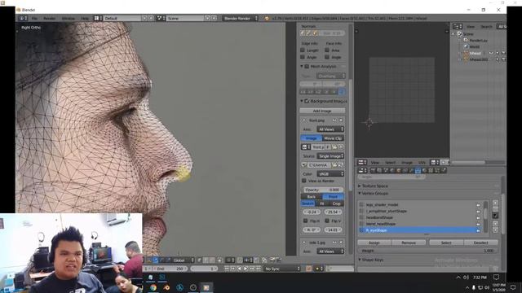Toggle the lock icon on headbandShape vertex group
The height and width of the screenshot is (293, 522).
478,217
